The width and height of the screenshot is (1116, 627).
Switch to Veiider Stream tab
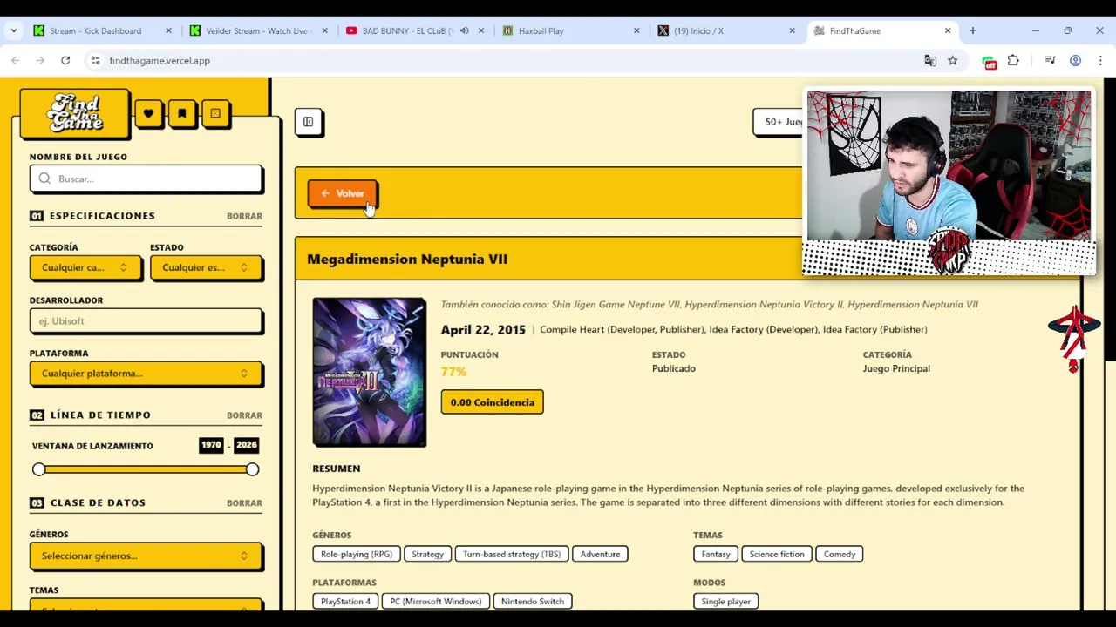[256, 30]
